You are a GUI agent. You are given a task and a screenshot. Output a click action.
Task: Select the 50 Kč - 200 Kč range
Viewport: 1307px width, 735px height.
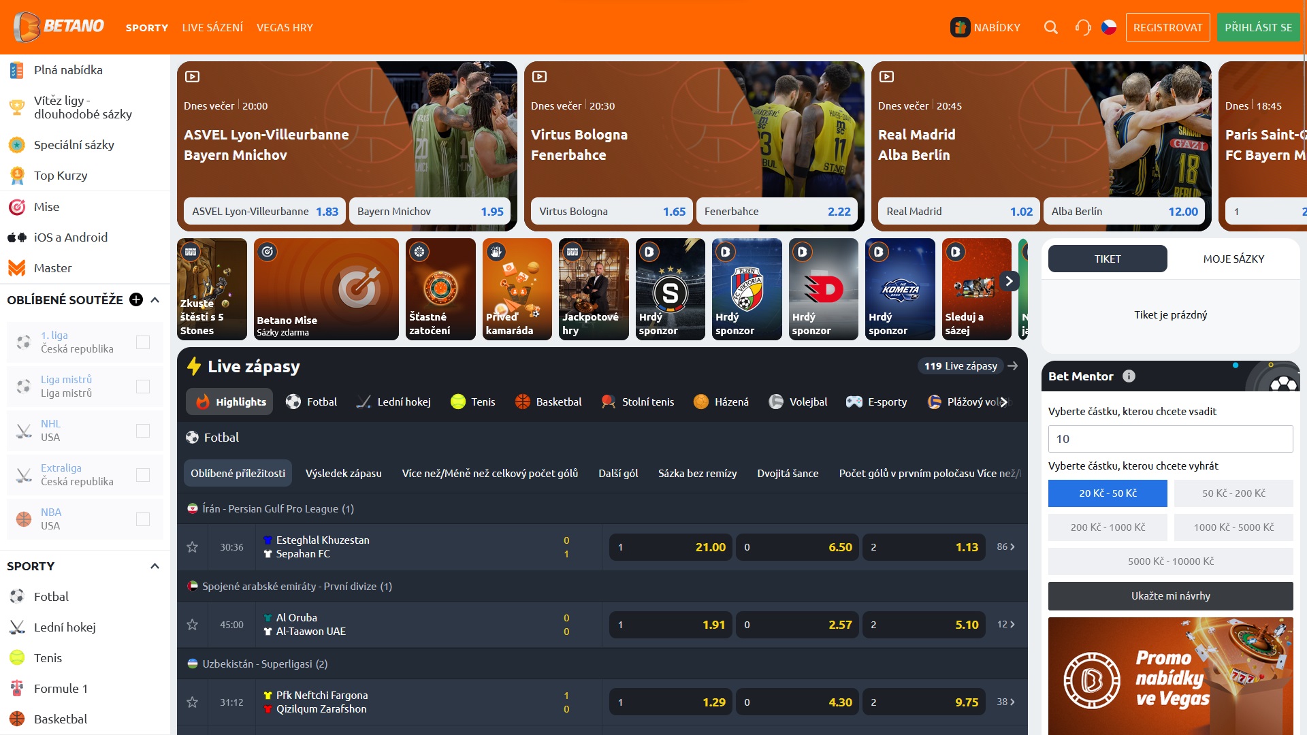[1233, 493]
